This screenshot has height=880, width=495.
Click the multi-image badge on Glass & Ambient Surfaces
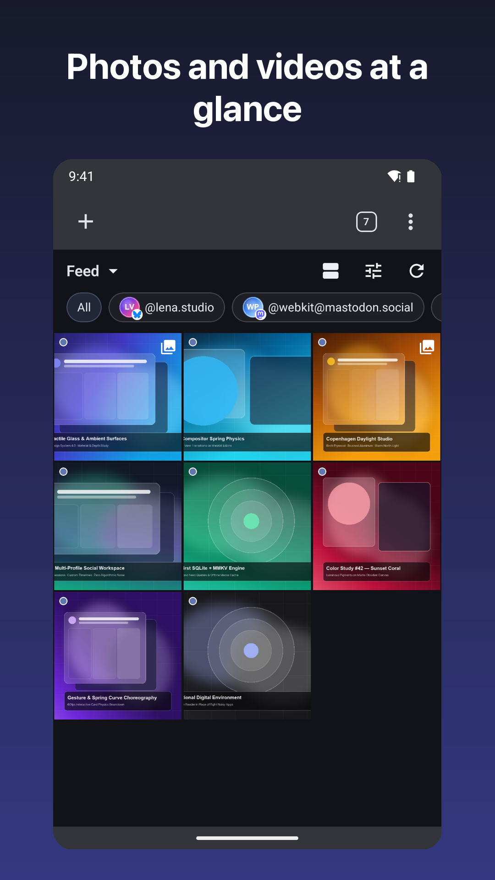pos(168,347)
